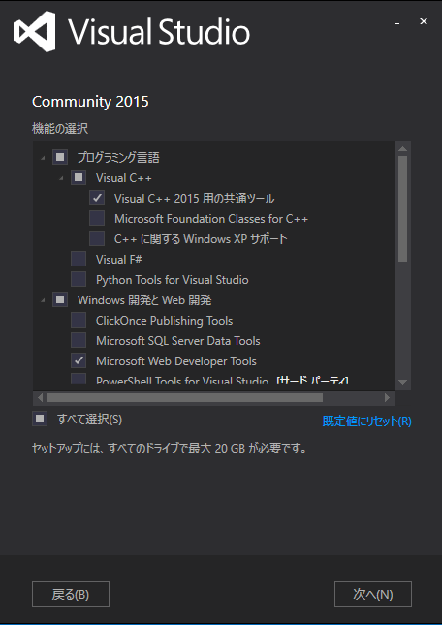442x625 pixels.
Task: Click the Visual Studio logo icon
Action: click(x=34, y=31)
